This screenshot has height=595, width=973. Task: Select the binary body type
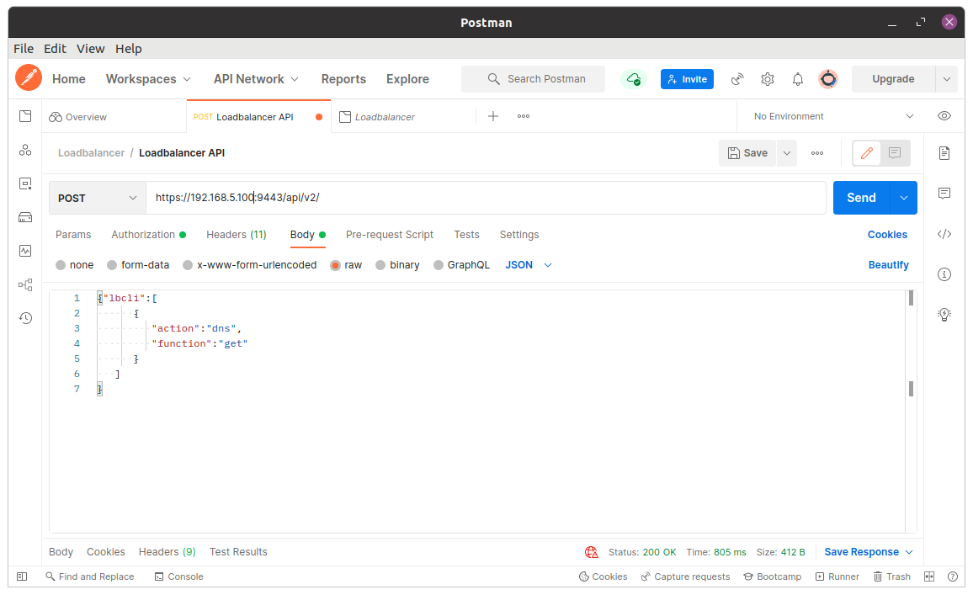[x=380, y=265]
